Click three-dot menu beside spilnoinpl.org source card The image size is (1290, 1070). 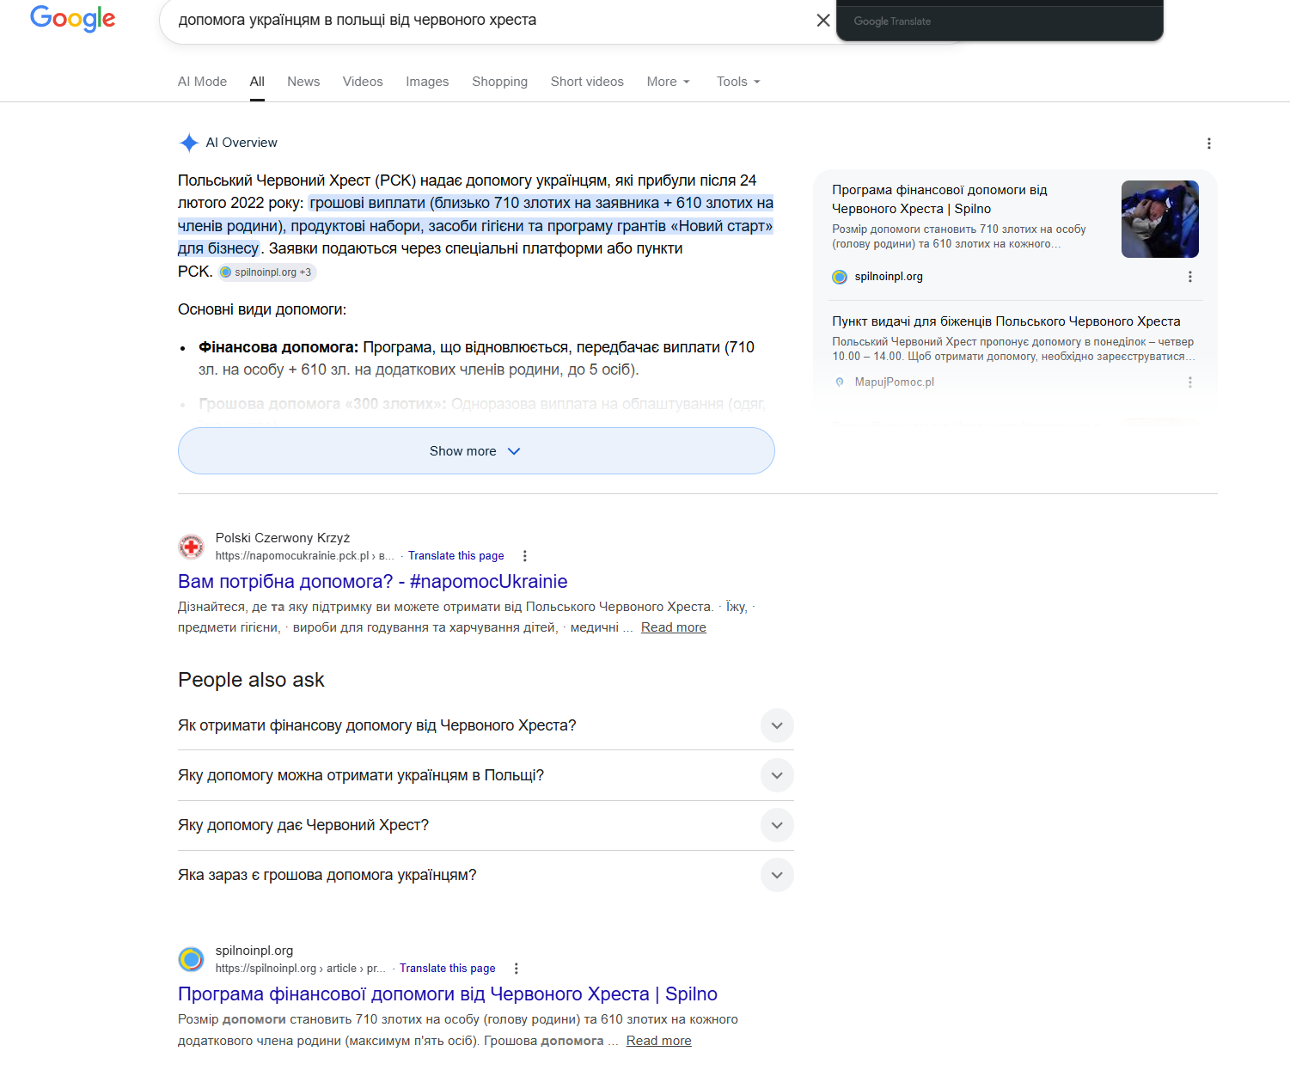click(x=1189, y=277)
